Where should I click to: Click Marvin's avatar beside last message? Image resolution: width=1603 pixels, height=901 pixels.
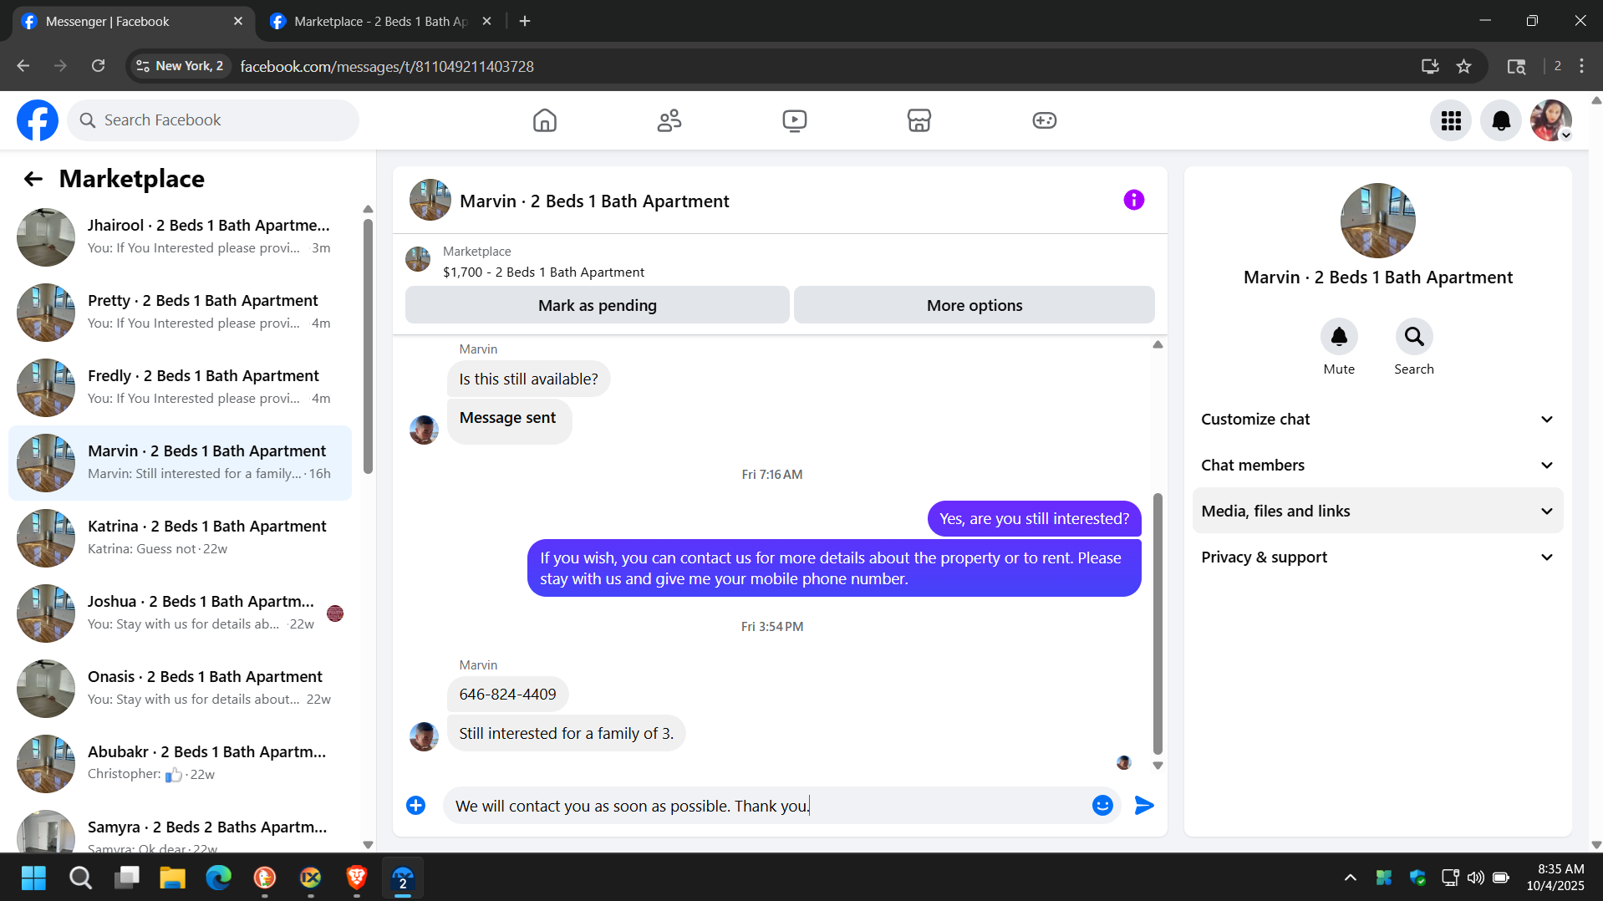click(x=424, y=736)
